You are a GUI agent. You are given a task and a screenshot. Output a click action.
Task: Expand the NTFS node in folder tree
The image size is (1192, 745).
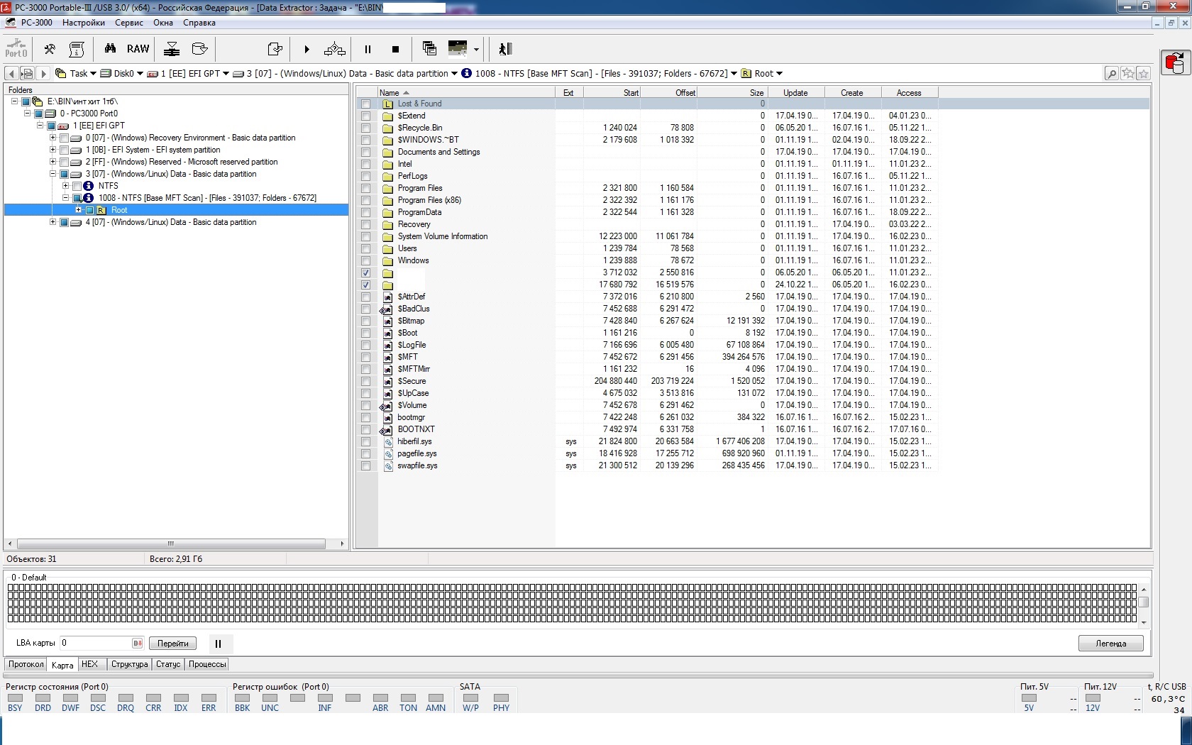tap(66, 186)
